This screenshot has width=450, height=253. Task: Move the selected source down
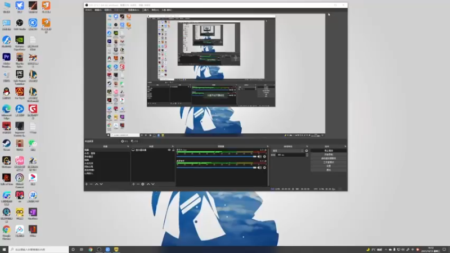[153, 184]
